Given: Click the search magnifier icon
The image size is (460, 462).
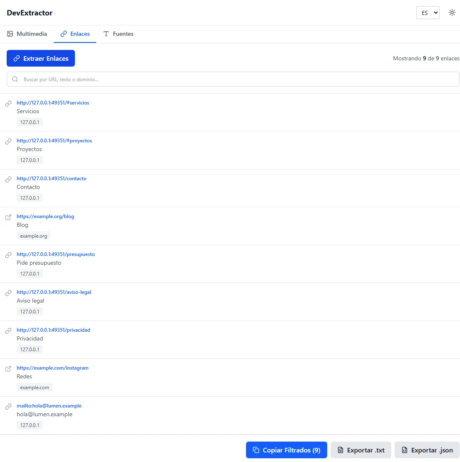Looking at the screenshot, I should pyautogui.click(x=15, y=79).
